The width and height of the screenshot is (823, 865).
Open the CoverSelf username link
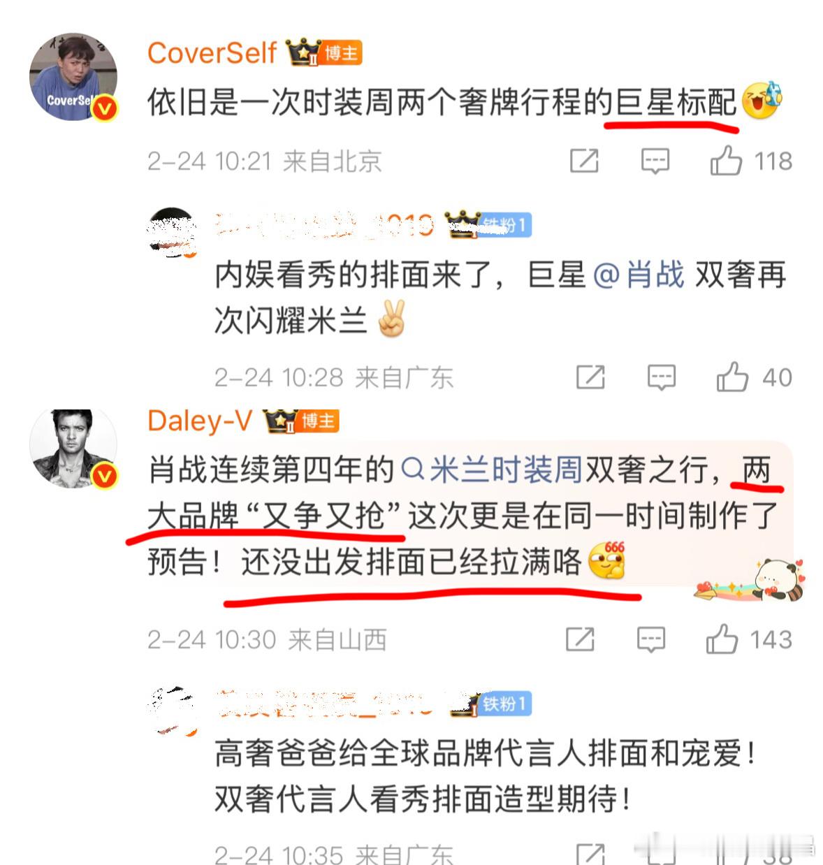click(212, 53)
